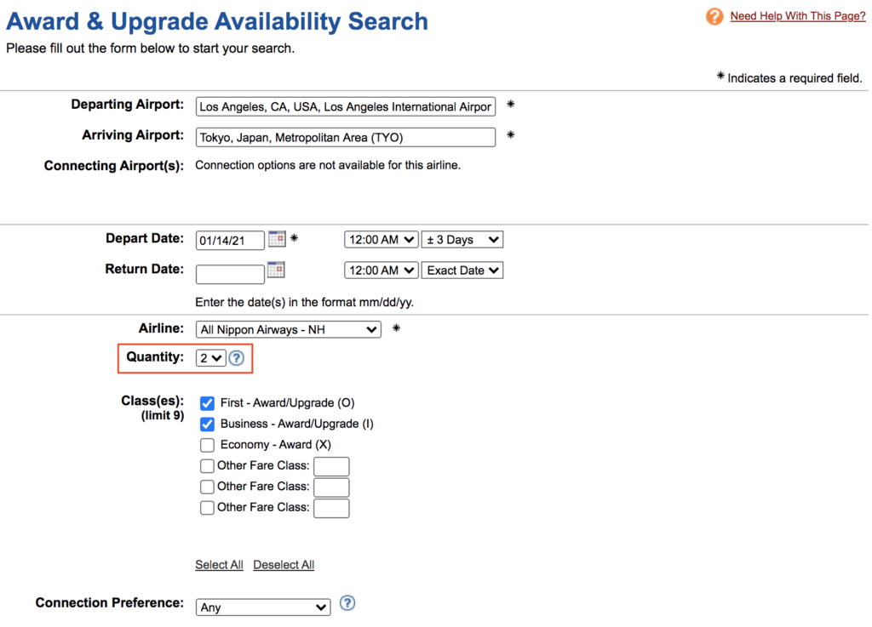Click the Deselect All link
Image resolution: width=872 pixels, height=627 pixels.
coord(284,565)
